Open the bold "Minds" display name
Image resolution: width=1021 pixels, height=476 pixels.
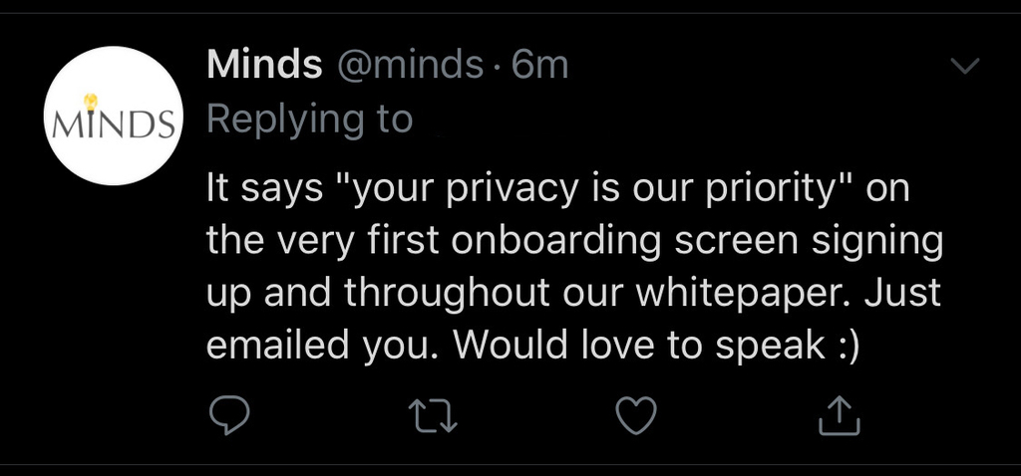(x=264, y=66)
